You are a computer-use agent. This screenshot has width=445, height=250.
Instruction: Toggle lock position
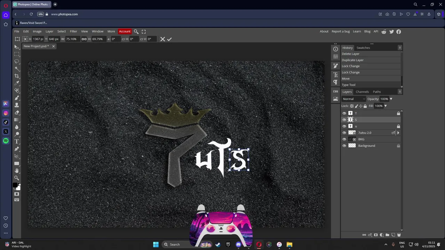[x=361, y=106]
